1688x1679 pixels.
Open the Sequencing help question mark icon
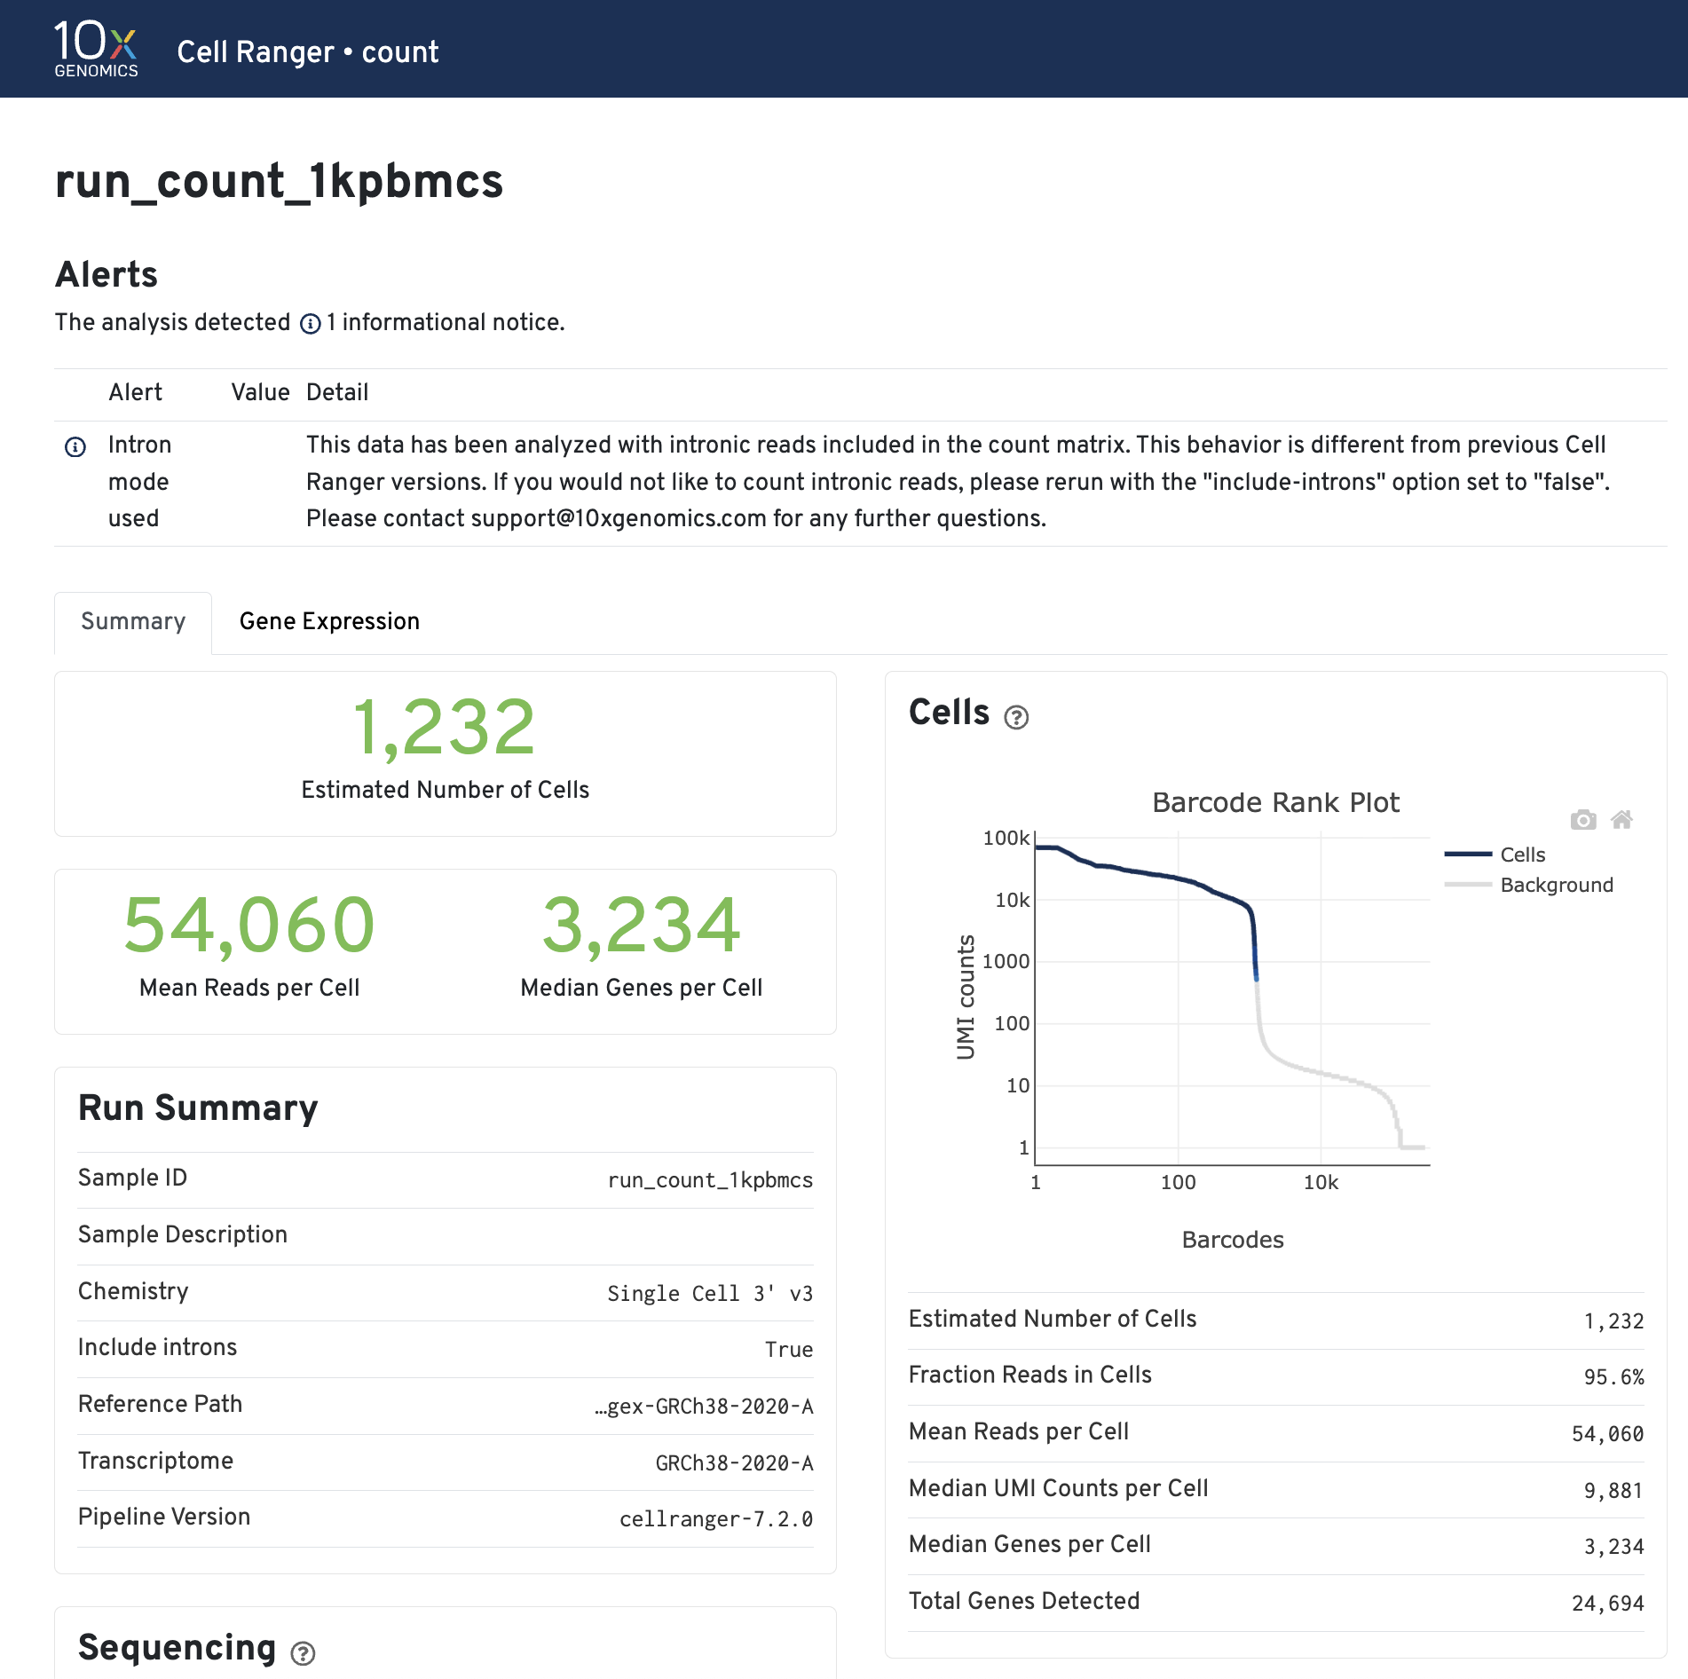[303, 1653]
